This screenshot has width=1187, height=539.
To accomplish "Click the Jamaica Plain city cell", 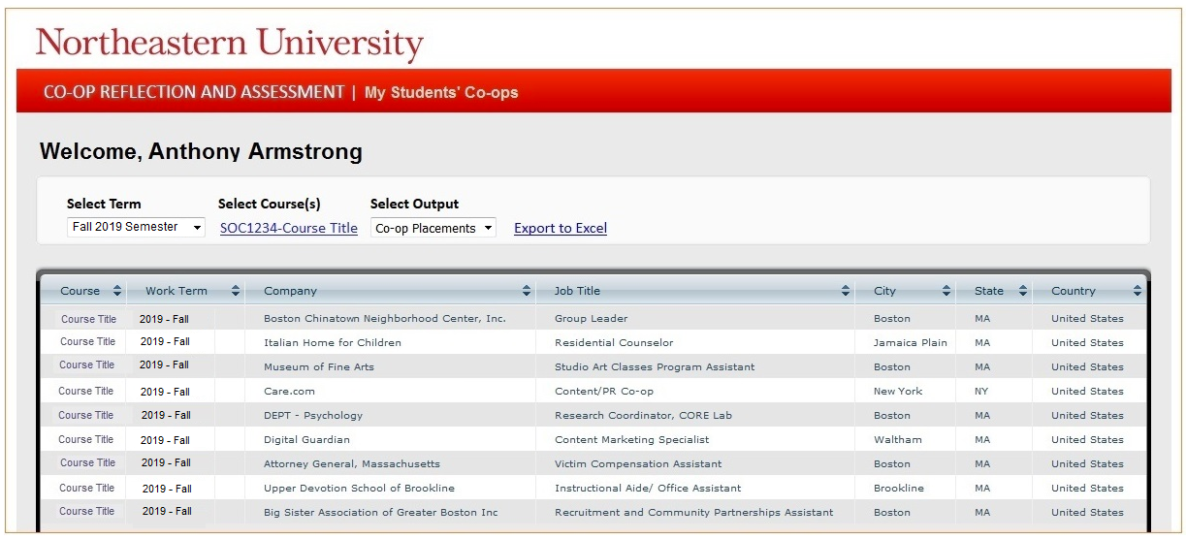I will tap(910, 342).
